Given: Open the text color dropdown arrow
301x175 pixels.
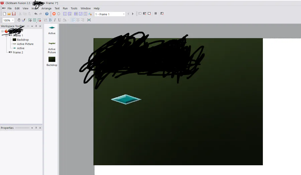Looking at the screenshot, I should pos(68,20).
